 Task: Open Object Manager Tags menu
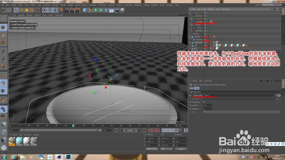click(218, 9)
